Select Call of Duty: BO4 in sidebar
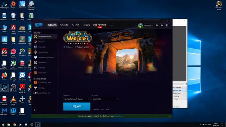226x127 pixels. (44, 83)
